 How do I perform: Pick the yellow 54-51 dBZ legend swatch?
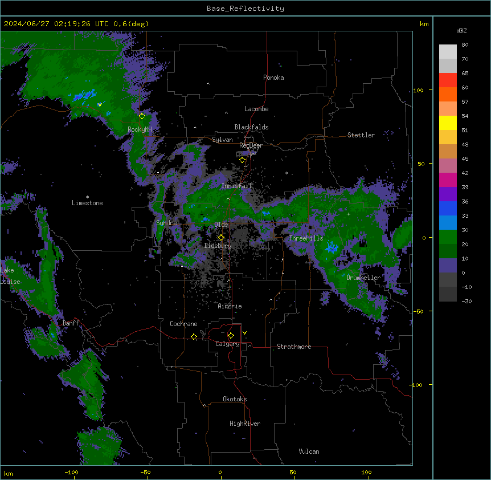[448, 123]
